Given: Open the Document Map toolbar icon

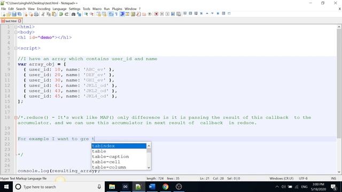Looking at the screenshot, I should click(x=133, y=14).
